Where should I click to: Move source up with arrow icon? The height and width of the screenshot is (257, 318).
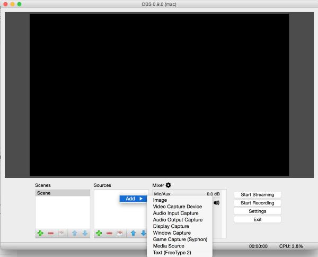point(133,233)
